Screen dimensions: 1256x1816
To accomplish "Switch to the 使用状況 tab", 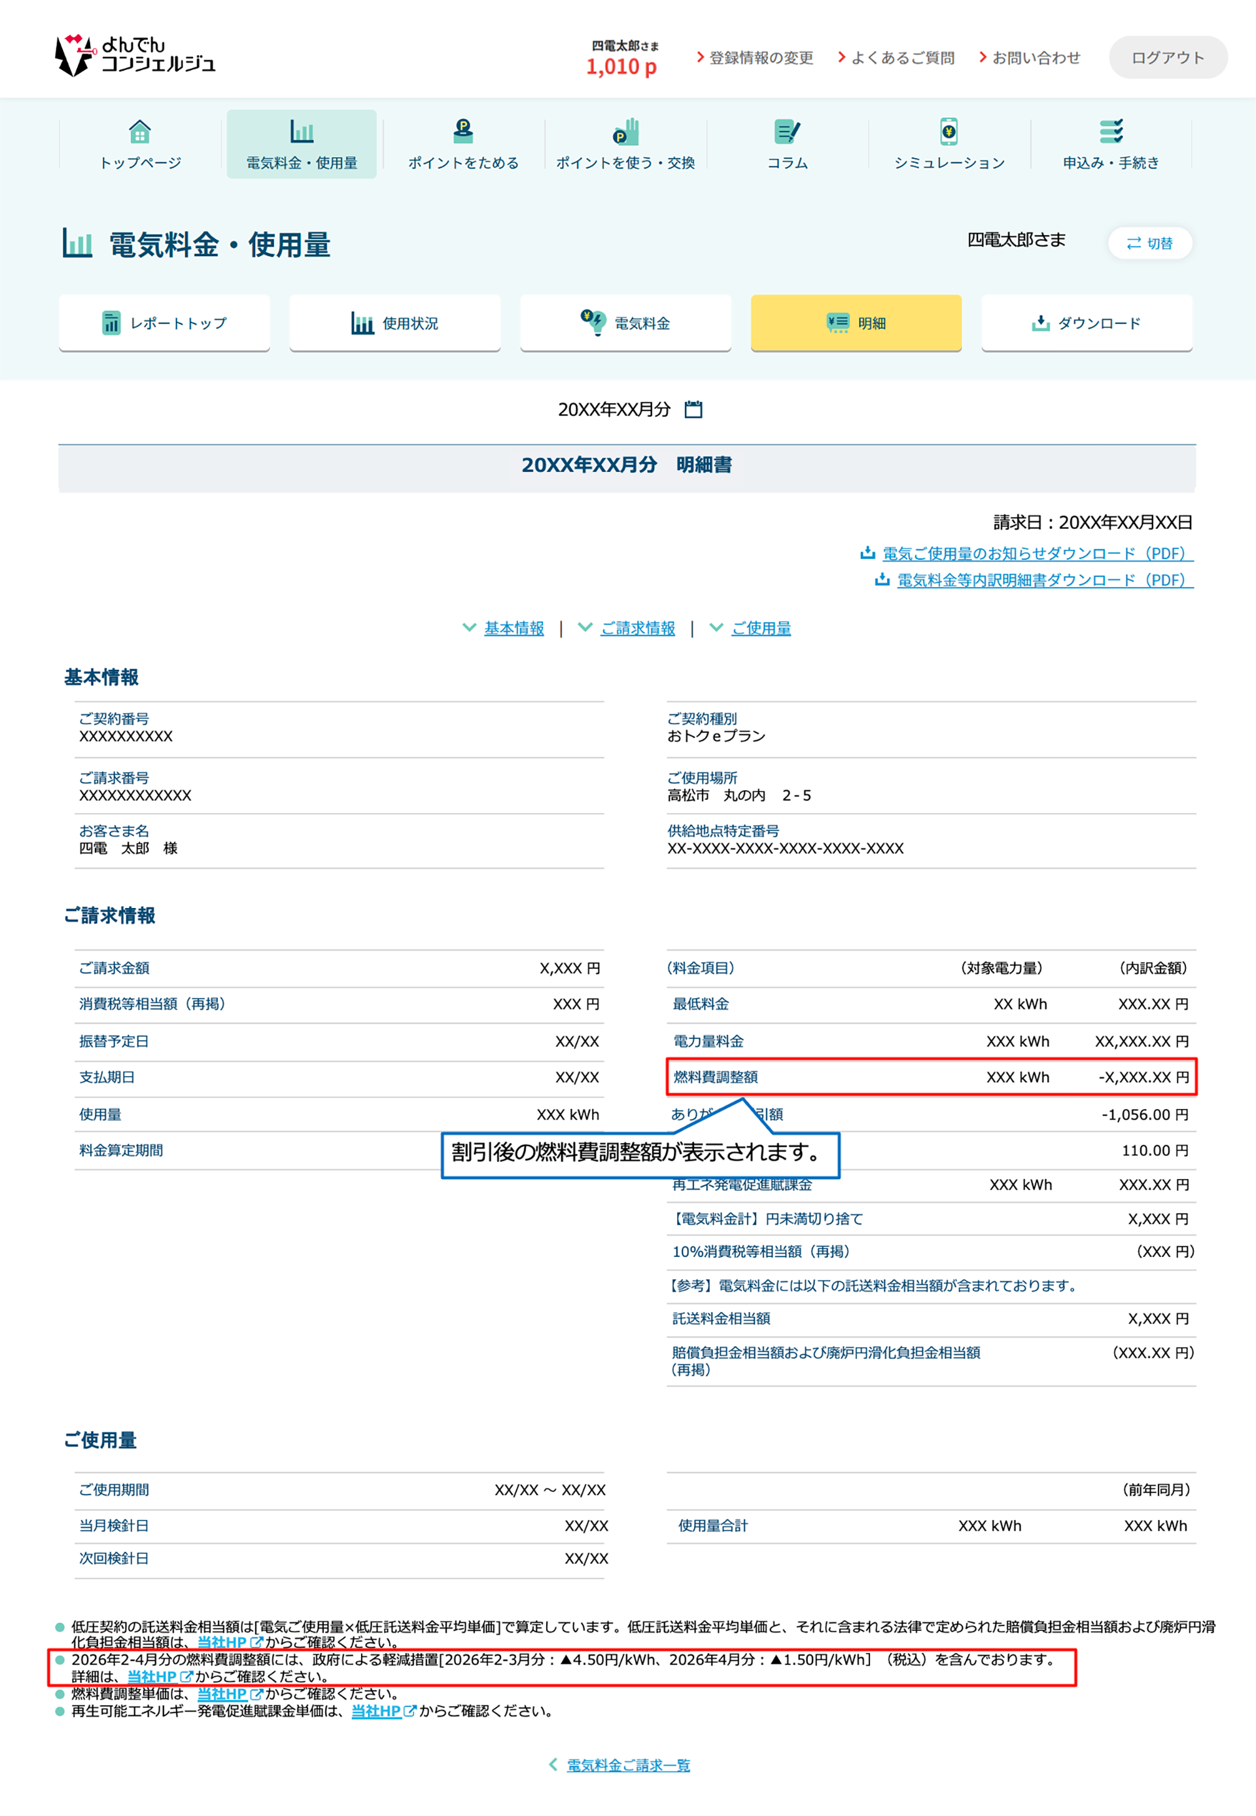I will (395, 323).
